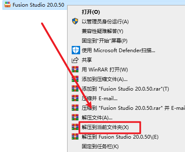Click WinRAR icon beside 压缩并 E-mail
Screen dimensions: 185x152
coord(75,98)
